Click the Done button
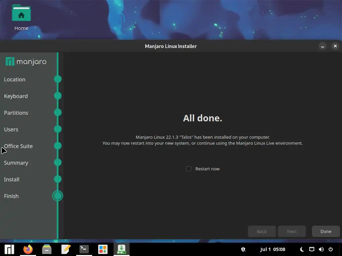This screenshot has height=256, width=342. coord(326,231)
